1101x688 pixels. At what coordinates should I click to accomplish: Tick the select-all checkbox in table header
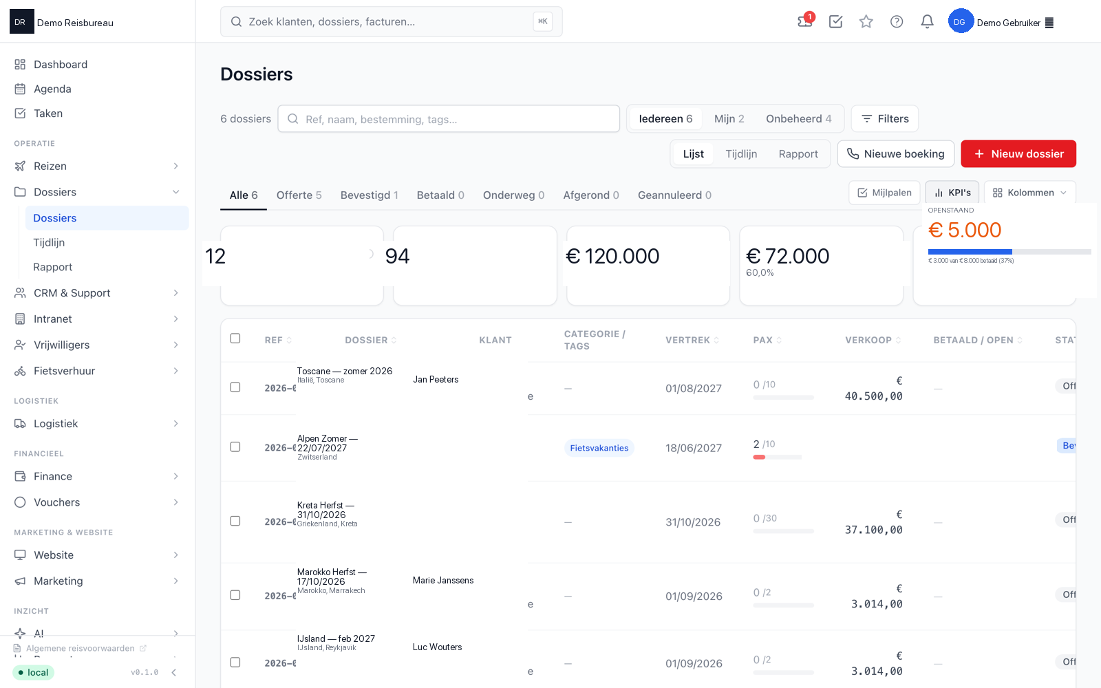(235, 338)
